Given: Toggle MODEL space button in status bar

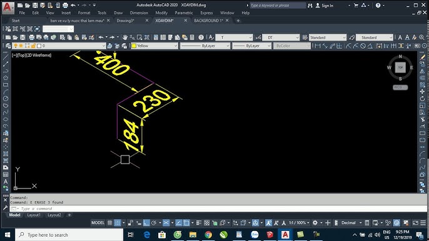Looking at the screenshot, I should (98, 223).
